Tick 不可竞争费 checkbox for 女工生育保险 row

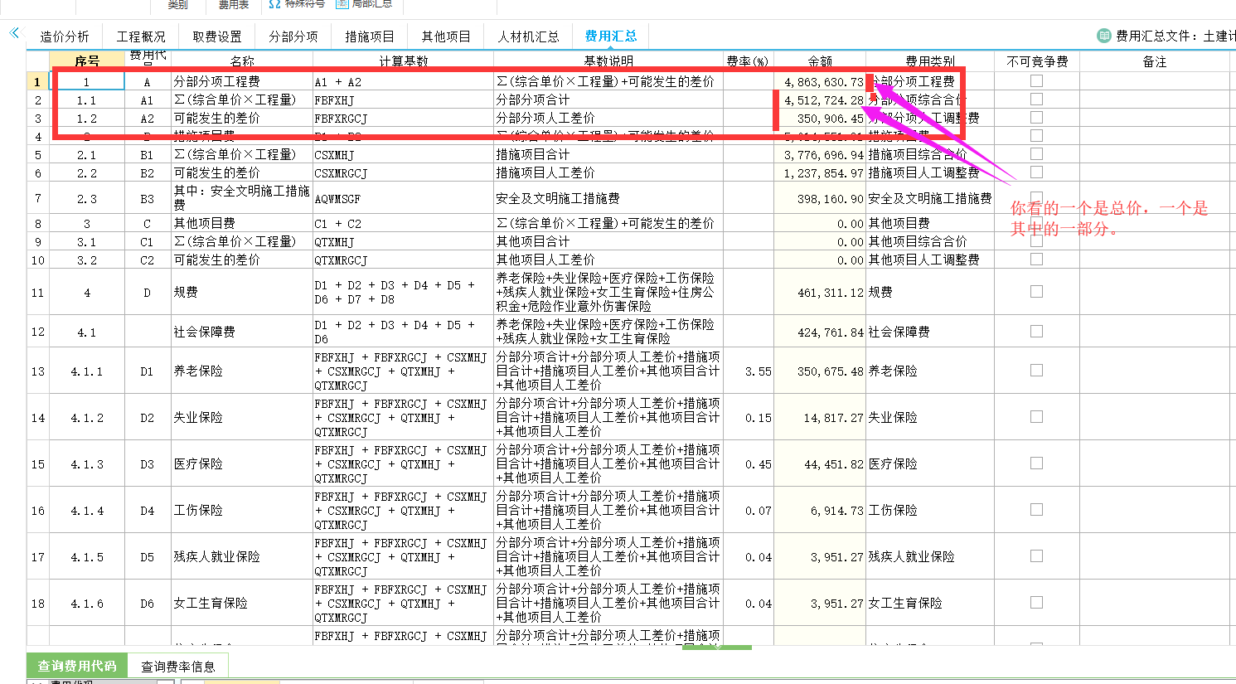tap(1036, 603)
